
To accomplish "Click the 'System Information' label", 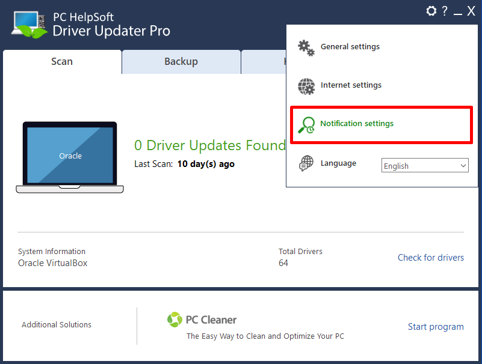I will (x=52, y=251).
